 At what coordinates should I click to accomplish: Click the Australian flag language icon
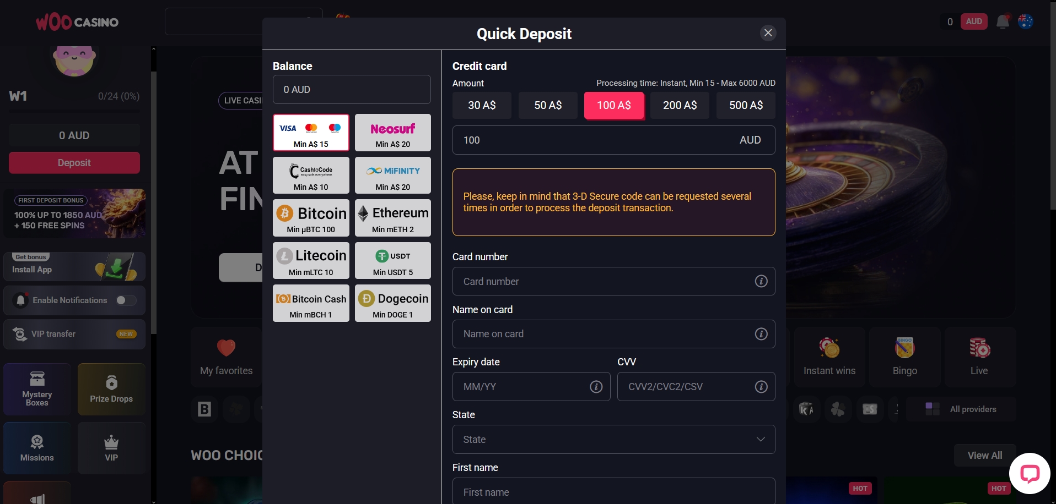[x=1026, y=21]
